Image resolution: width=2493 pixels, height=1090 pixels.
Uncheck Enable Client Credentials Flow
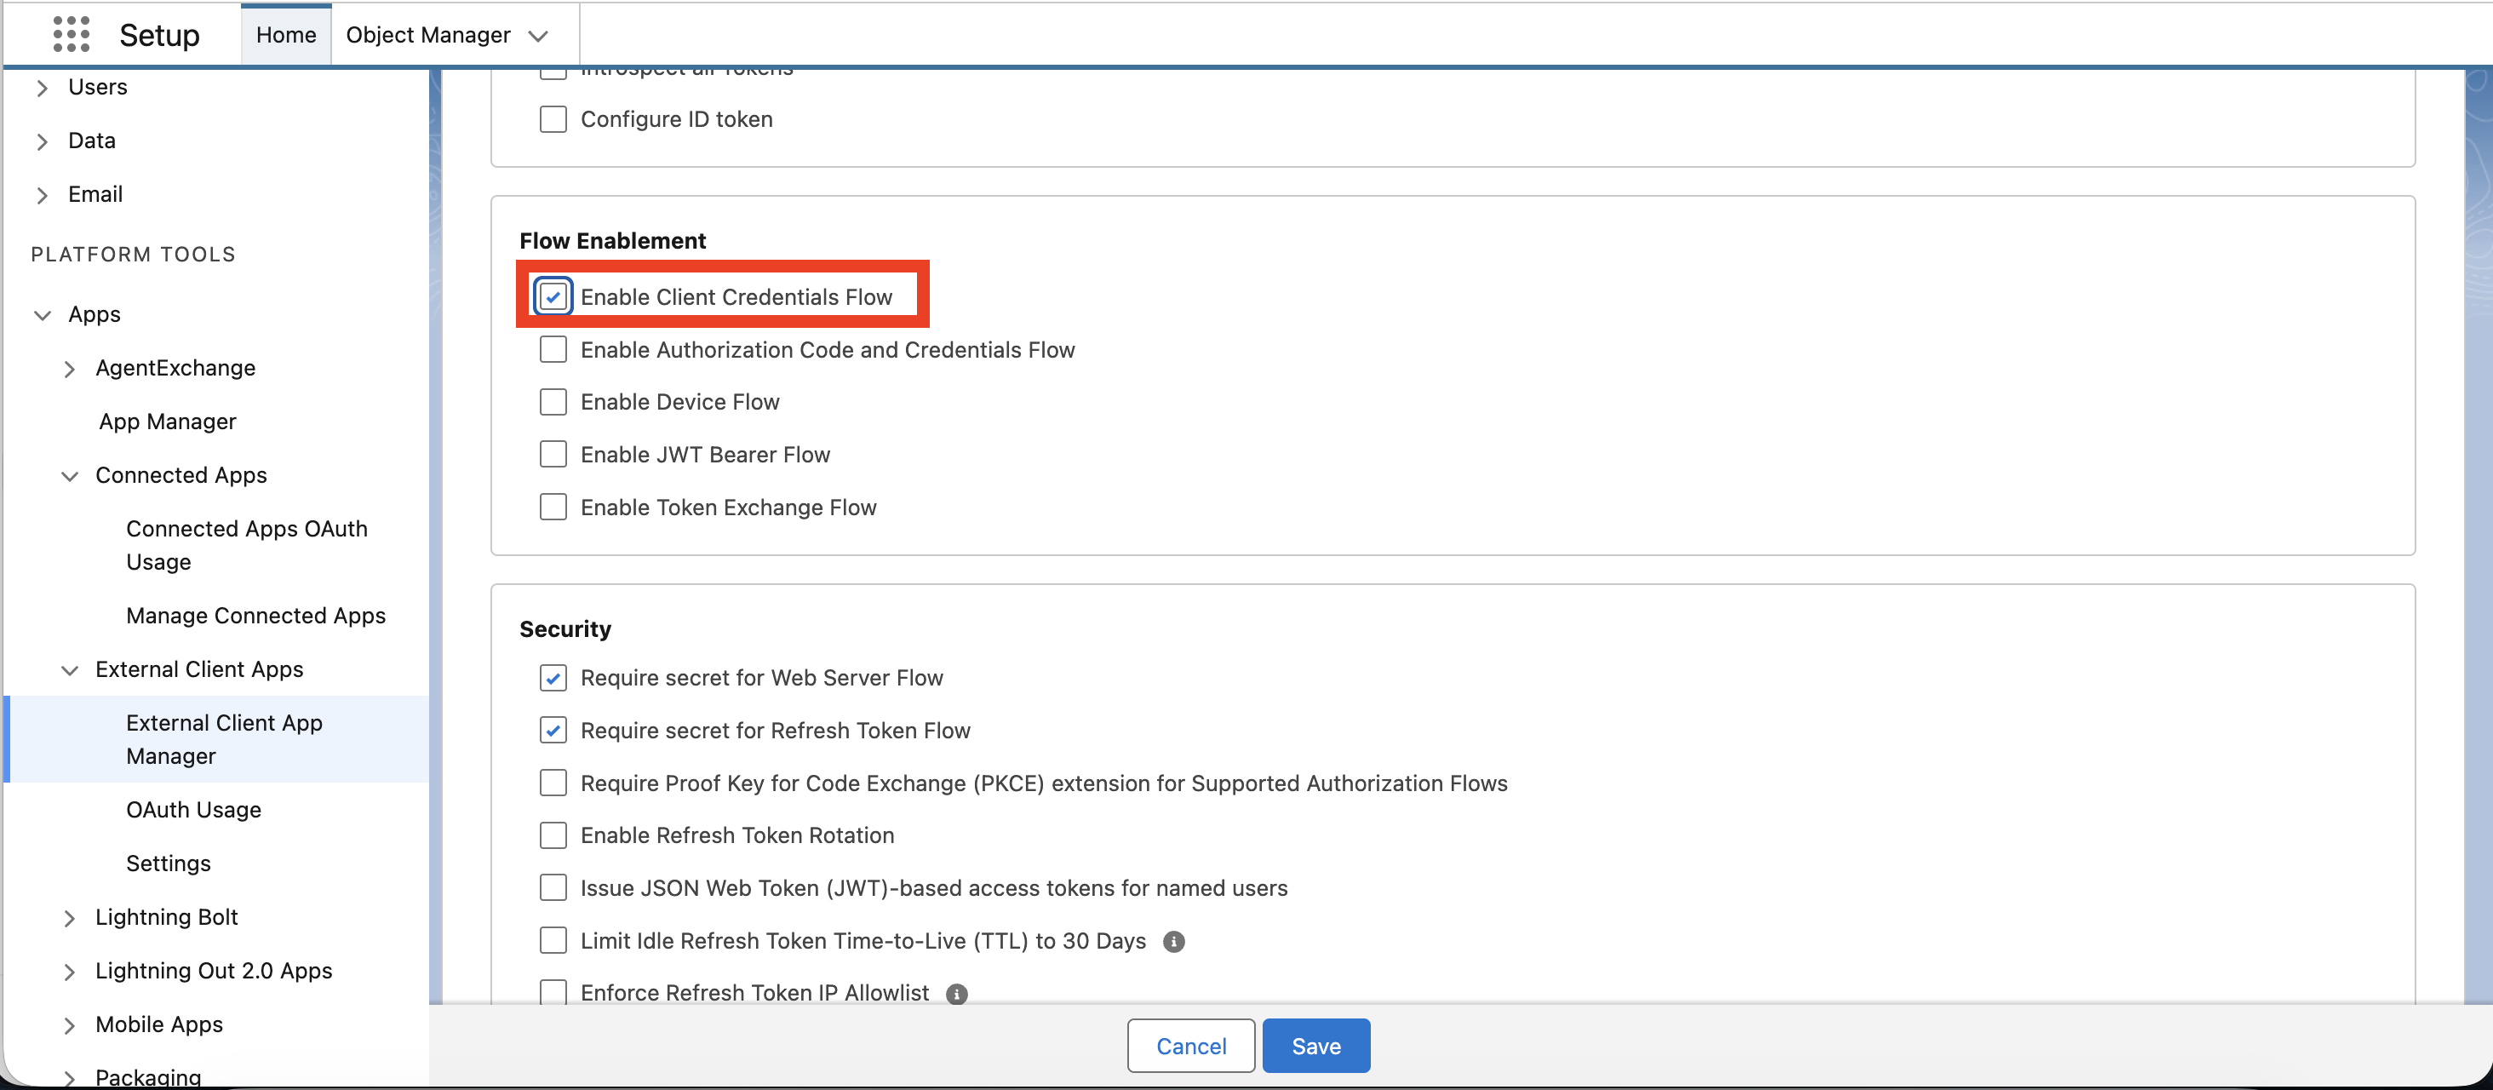[553, 297]
